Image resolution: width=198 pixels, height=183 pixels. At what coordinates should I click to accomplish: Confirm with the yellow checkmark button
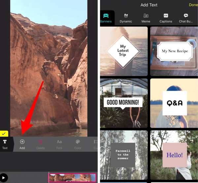tap(4, 134)
